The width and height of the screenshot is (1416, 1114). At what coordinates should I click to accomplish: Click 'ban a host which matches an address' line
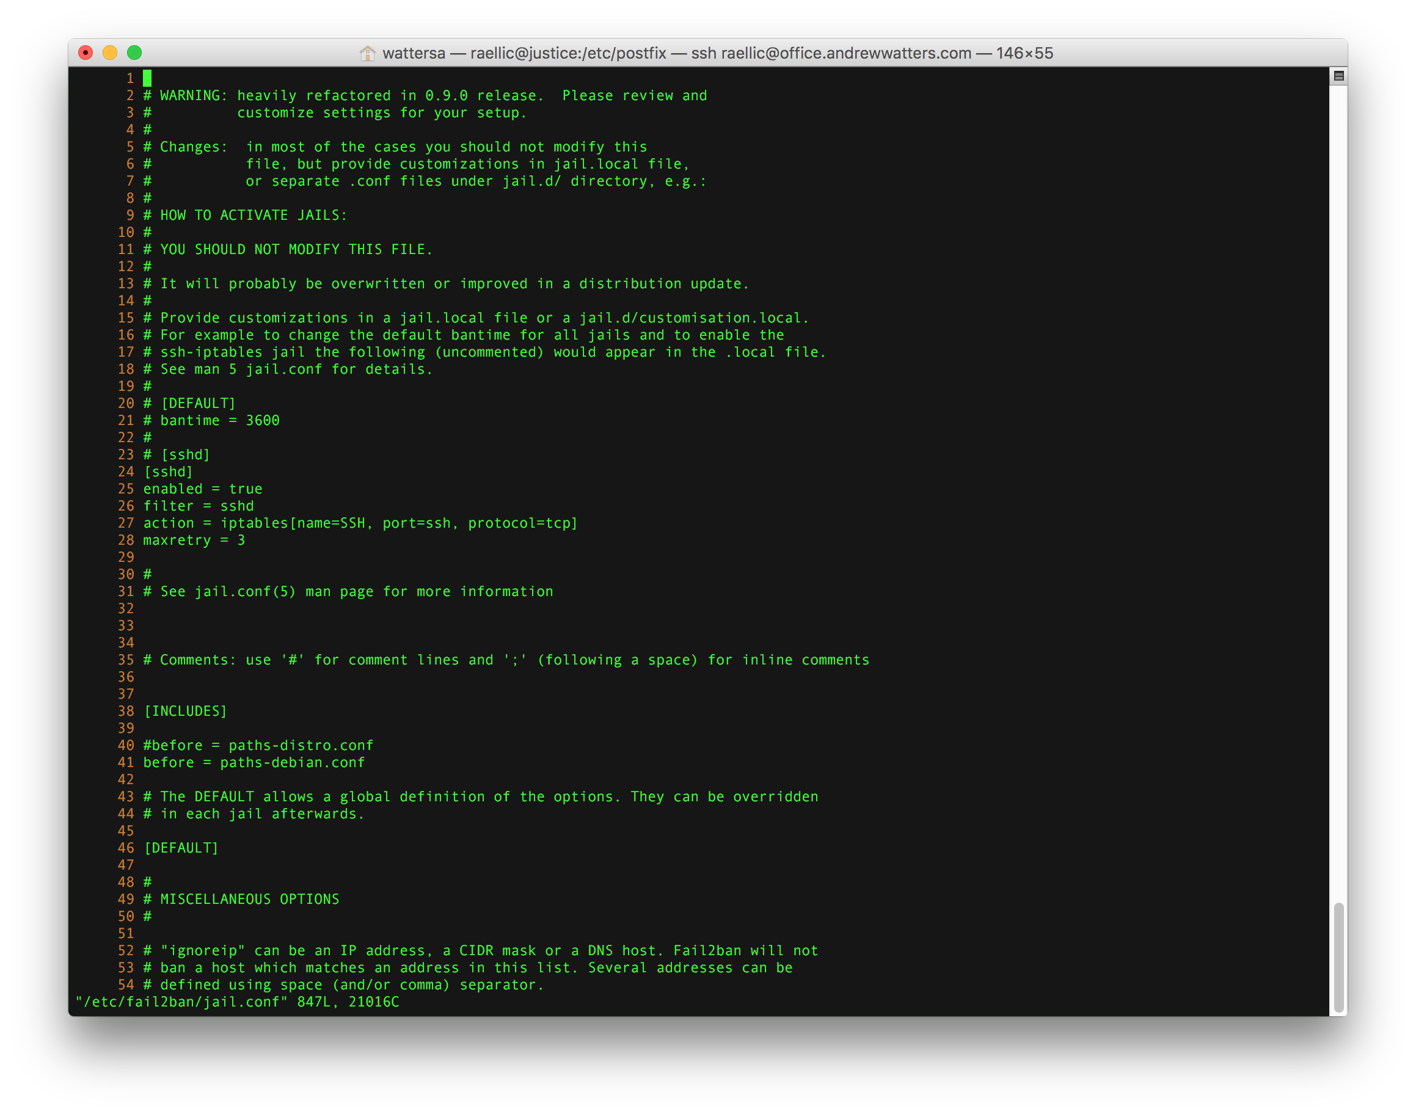[x=468, y=968]
